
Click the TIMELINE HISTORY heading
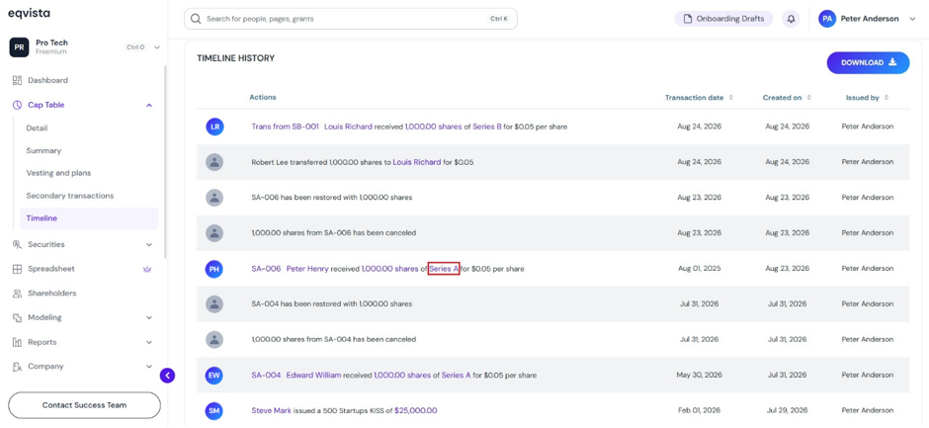click(236, 58)
